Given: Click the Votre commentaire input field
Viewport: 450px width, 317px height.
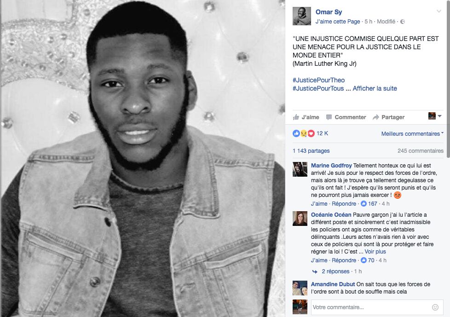Looking at the screenshot, I should coord(376,307).
